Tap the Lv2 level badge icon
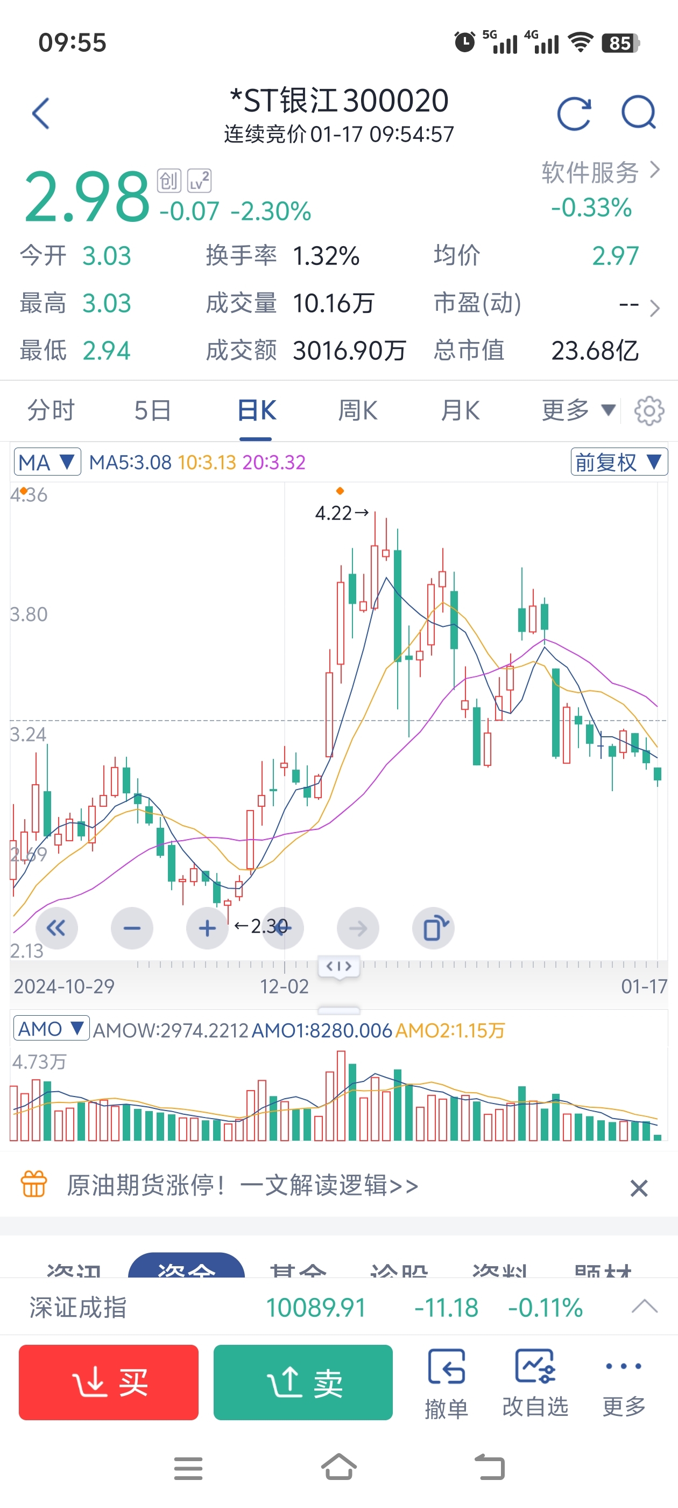 [x=200, y=181]
